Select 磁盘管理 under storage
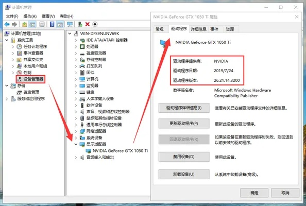306x206 pixels. point(31,92)
